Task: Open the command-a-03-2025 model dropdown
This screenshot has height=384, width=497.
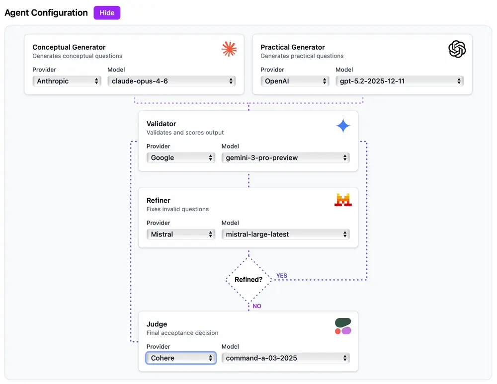Action: (x=285, y=358)
